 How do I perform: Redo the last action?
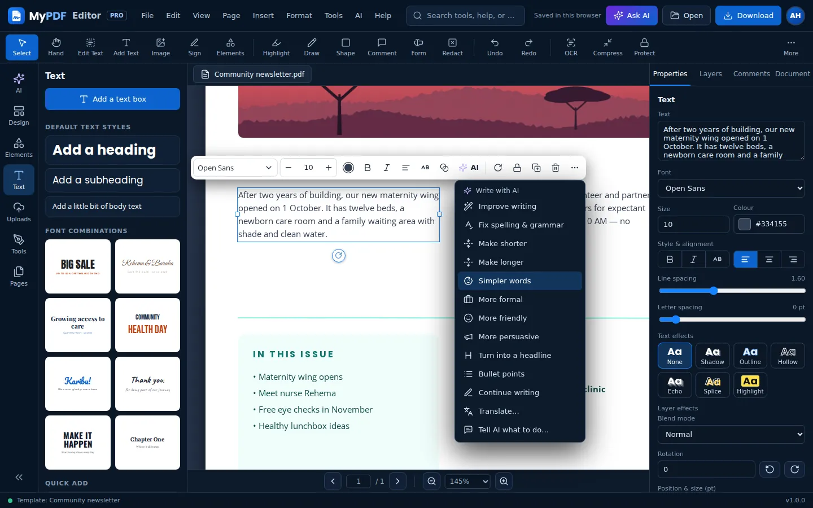point(528,47)
